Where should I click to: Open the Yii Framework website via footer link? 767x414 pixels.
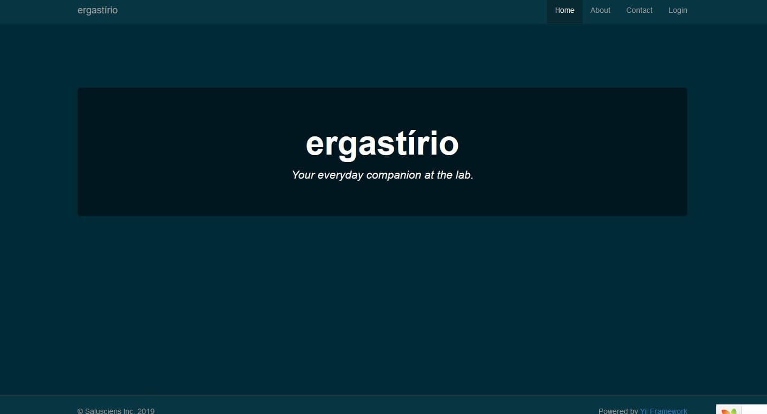[663, 411]
